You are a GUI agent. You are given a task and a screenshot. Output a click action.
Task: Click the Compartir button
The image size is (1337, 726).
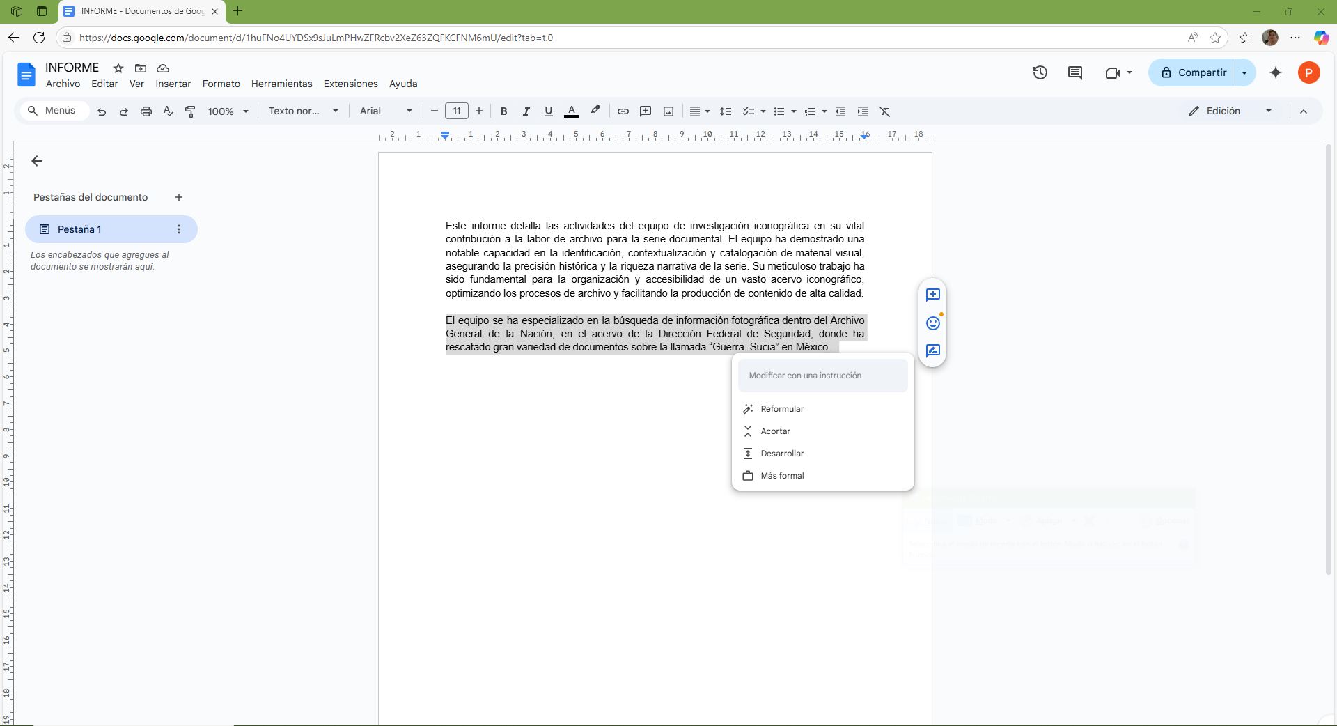point(1193,72)
